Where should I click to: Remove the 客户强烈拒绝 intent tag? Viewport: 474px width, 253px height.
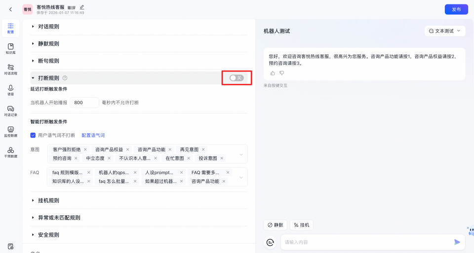[x=85, y=149]
